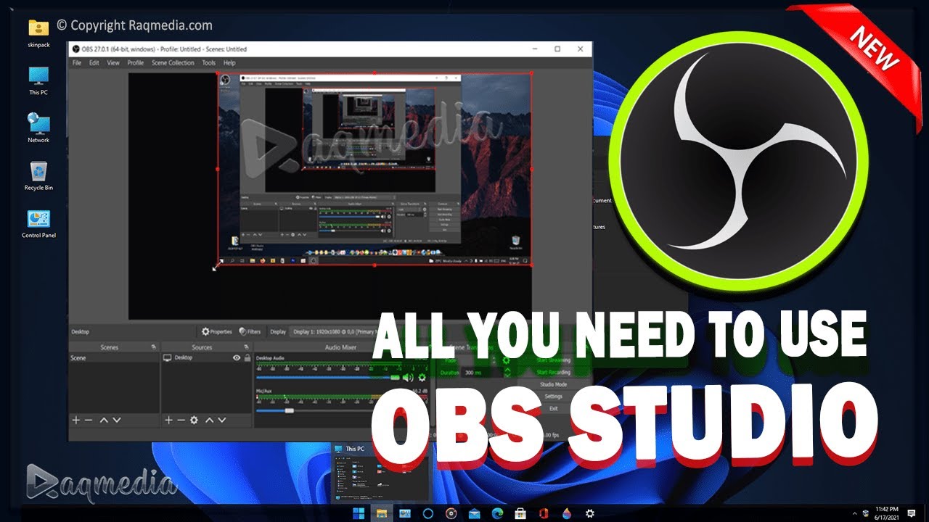The width and height of the screenshot is (929, 522).
Task: Open the Control Panel desktop icon
Action: (x=38, y=224)
